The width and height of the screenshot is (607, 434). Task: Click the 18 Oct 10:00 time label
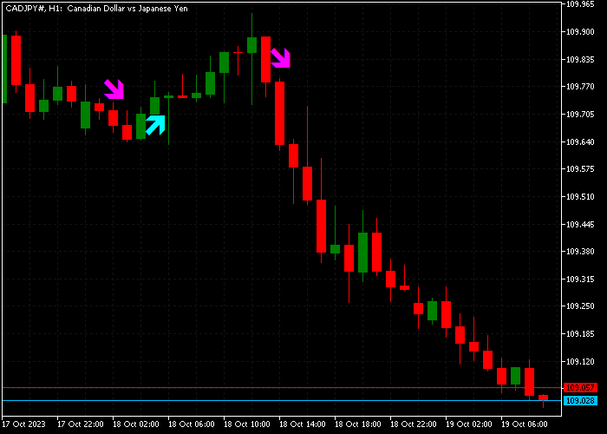pos(247,424)
